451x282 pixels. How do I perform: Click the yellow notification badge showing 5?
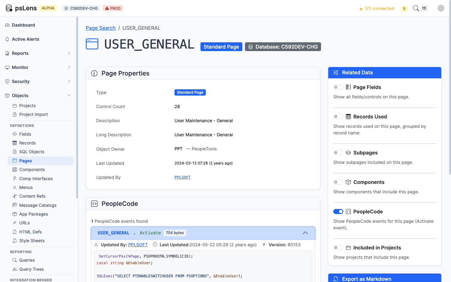(x=404, y=8)
